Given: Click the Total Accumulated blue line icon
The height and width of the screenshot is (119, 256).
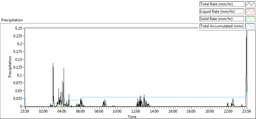Looking at the screenshot, I should pos(250,26).
